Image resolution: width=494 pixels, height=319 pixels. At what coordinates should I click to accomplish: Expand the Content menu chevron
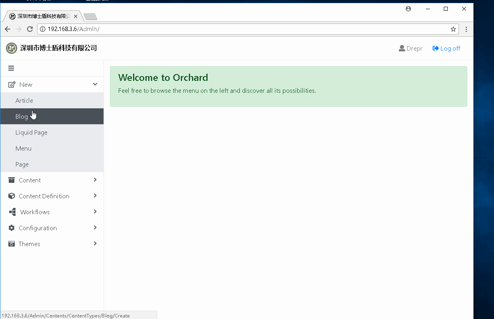[x=95, y=180]
